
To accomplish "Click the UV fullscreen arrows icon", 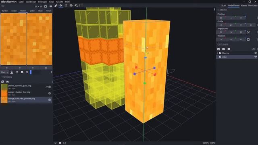I will pyautogui.click(x=17, y=72).
